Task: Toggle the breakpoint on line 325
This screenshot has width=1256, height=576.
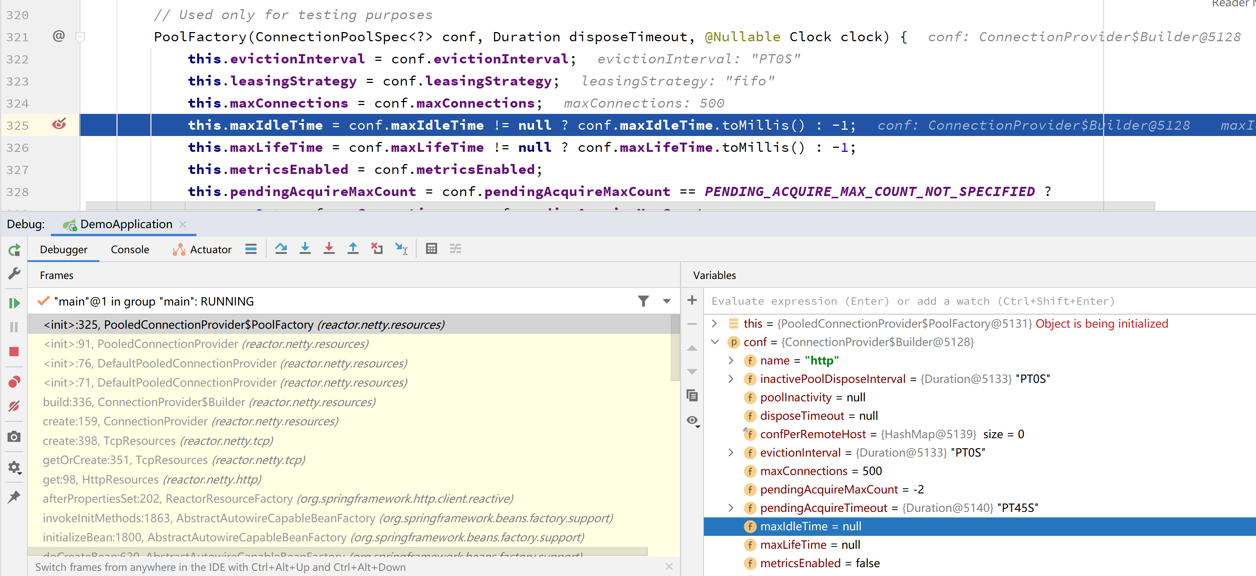Action: tap(59, 125)
